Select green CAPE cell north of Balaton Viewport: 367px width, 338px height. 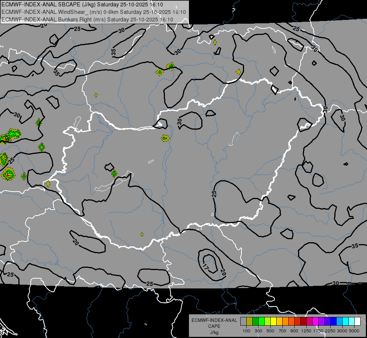pos(114,174)
